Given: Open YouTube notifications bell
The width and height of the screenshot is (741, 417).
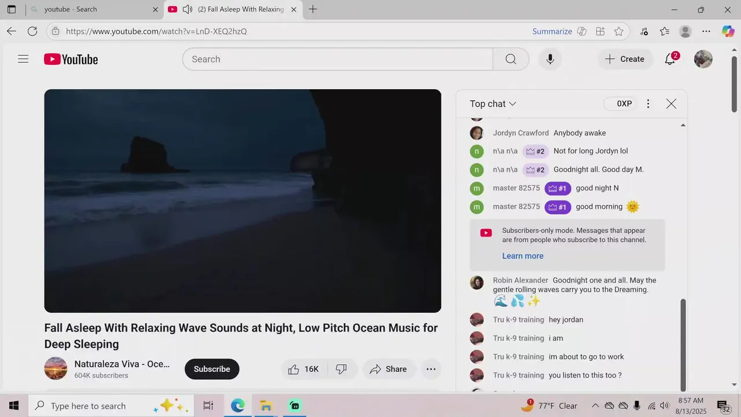Looking at the screenshot, I should pyautogui.click(x=670, y=59).
